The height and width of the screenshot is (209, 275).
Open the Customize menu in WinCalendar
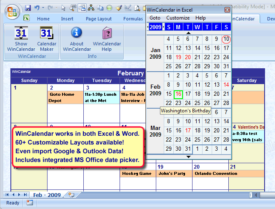[x=178, y=18]
